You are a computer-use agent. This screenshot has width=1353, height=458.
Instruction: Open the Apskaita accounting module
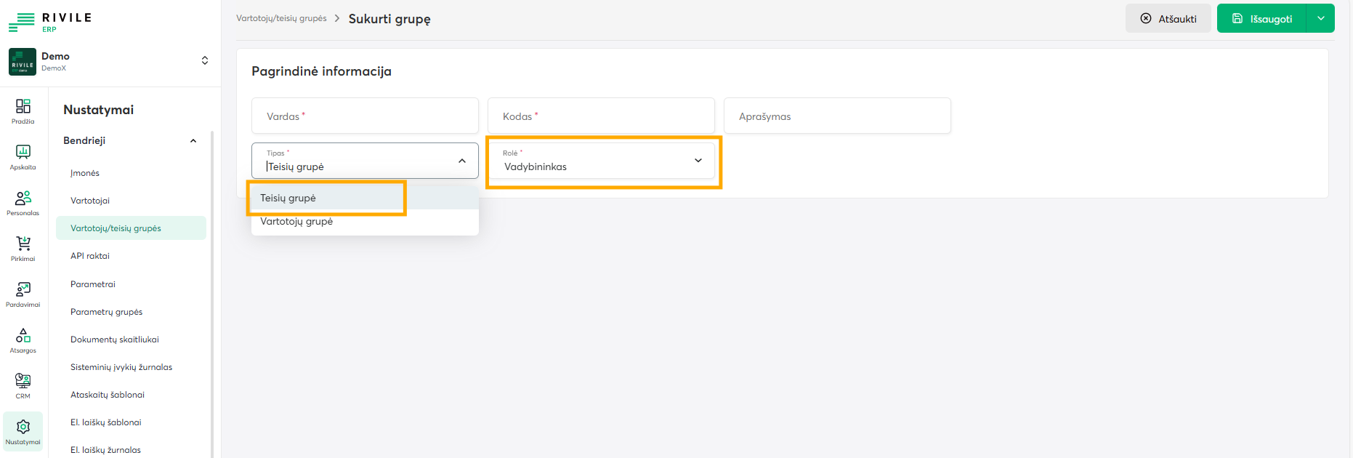[23, 156]
